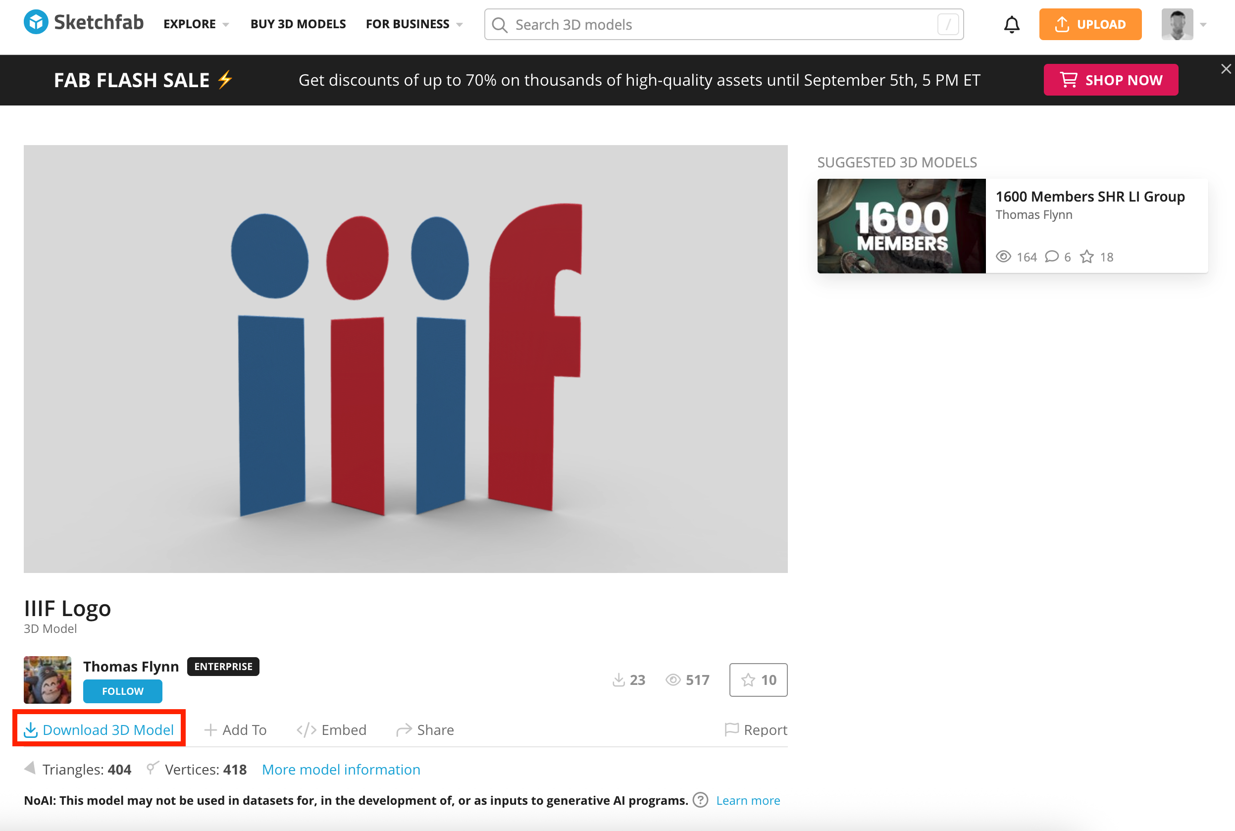1235x831 pixels.
Task: Click the NoAI help question-mark icon
Action: pyautogui.click(x=700, y=800)
